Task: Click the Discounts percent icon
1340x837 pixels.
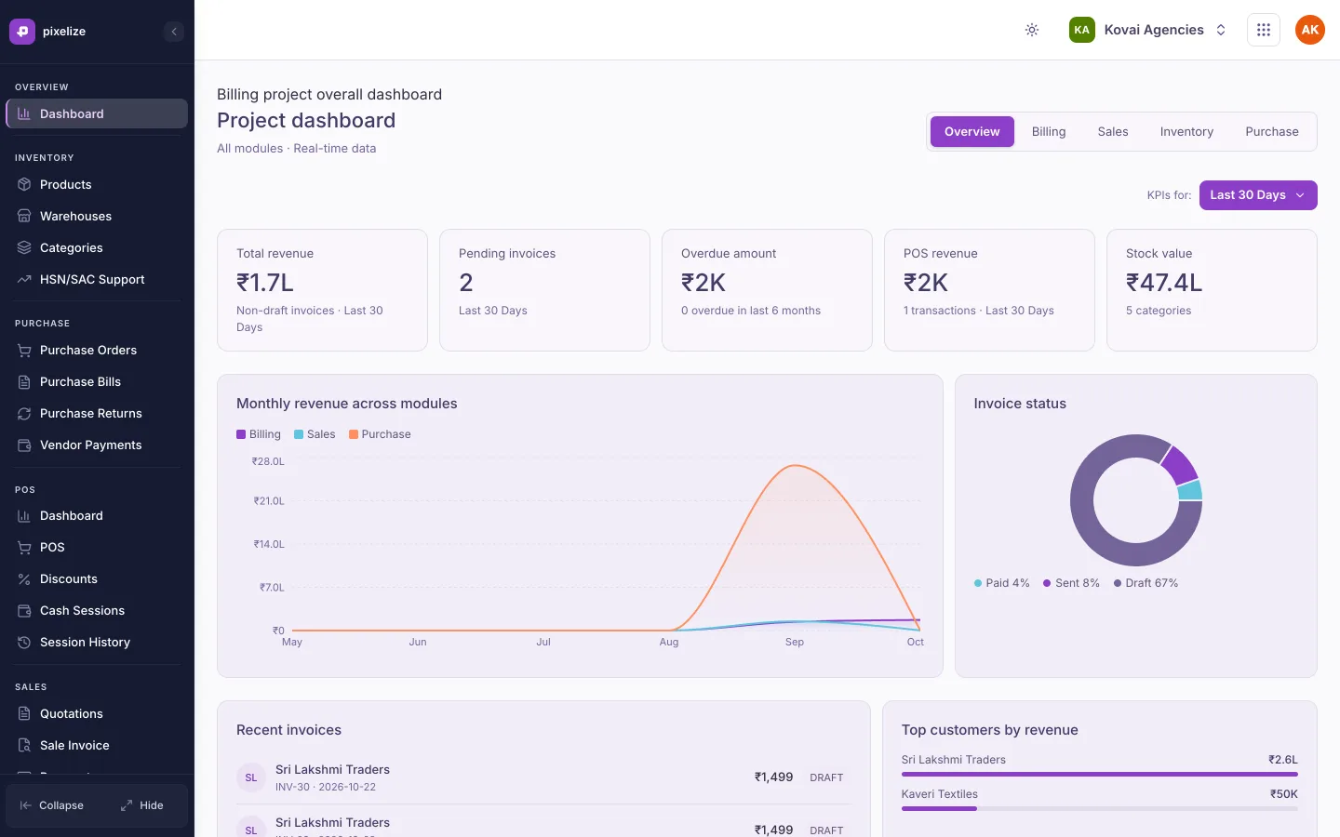Action: (x=24, y=578)
